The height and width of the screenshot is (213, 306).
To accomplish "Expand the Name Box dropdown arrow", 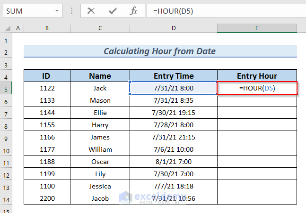I will [57, 11].
